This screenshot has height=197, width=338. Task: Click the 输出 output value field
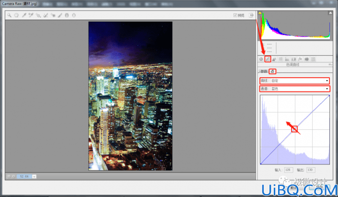pyautogui.click(x=311, y=170)
